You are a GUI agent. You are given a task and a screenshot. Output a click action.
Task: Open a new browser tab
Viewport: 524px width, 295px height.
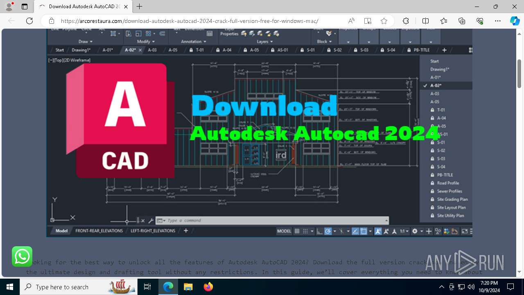[x=140, y=7]
